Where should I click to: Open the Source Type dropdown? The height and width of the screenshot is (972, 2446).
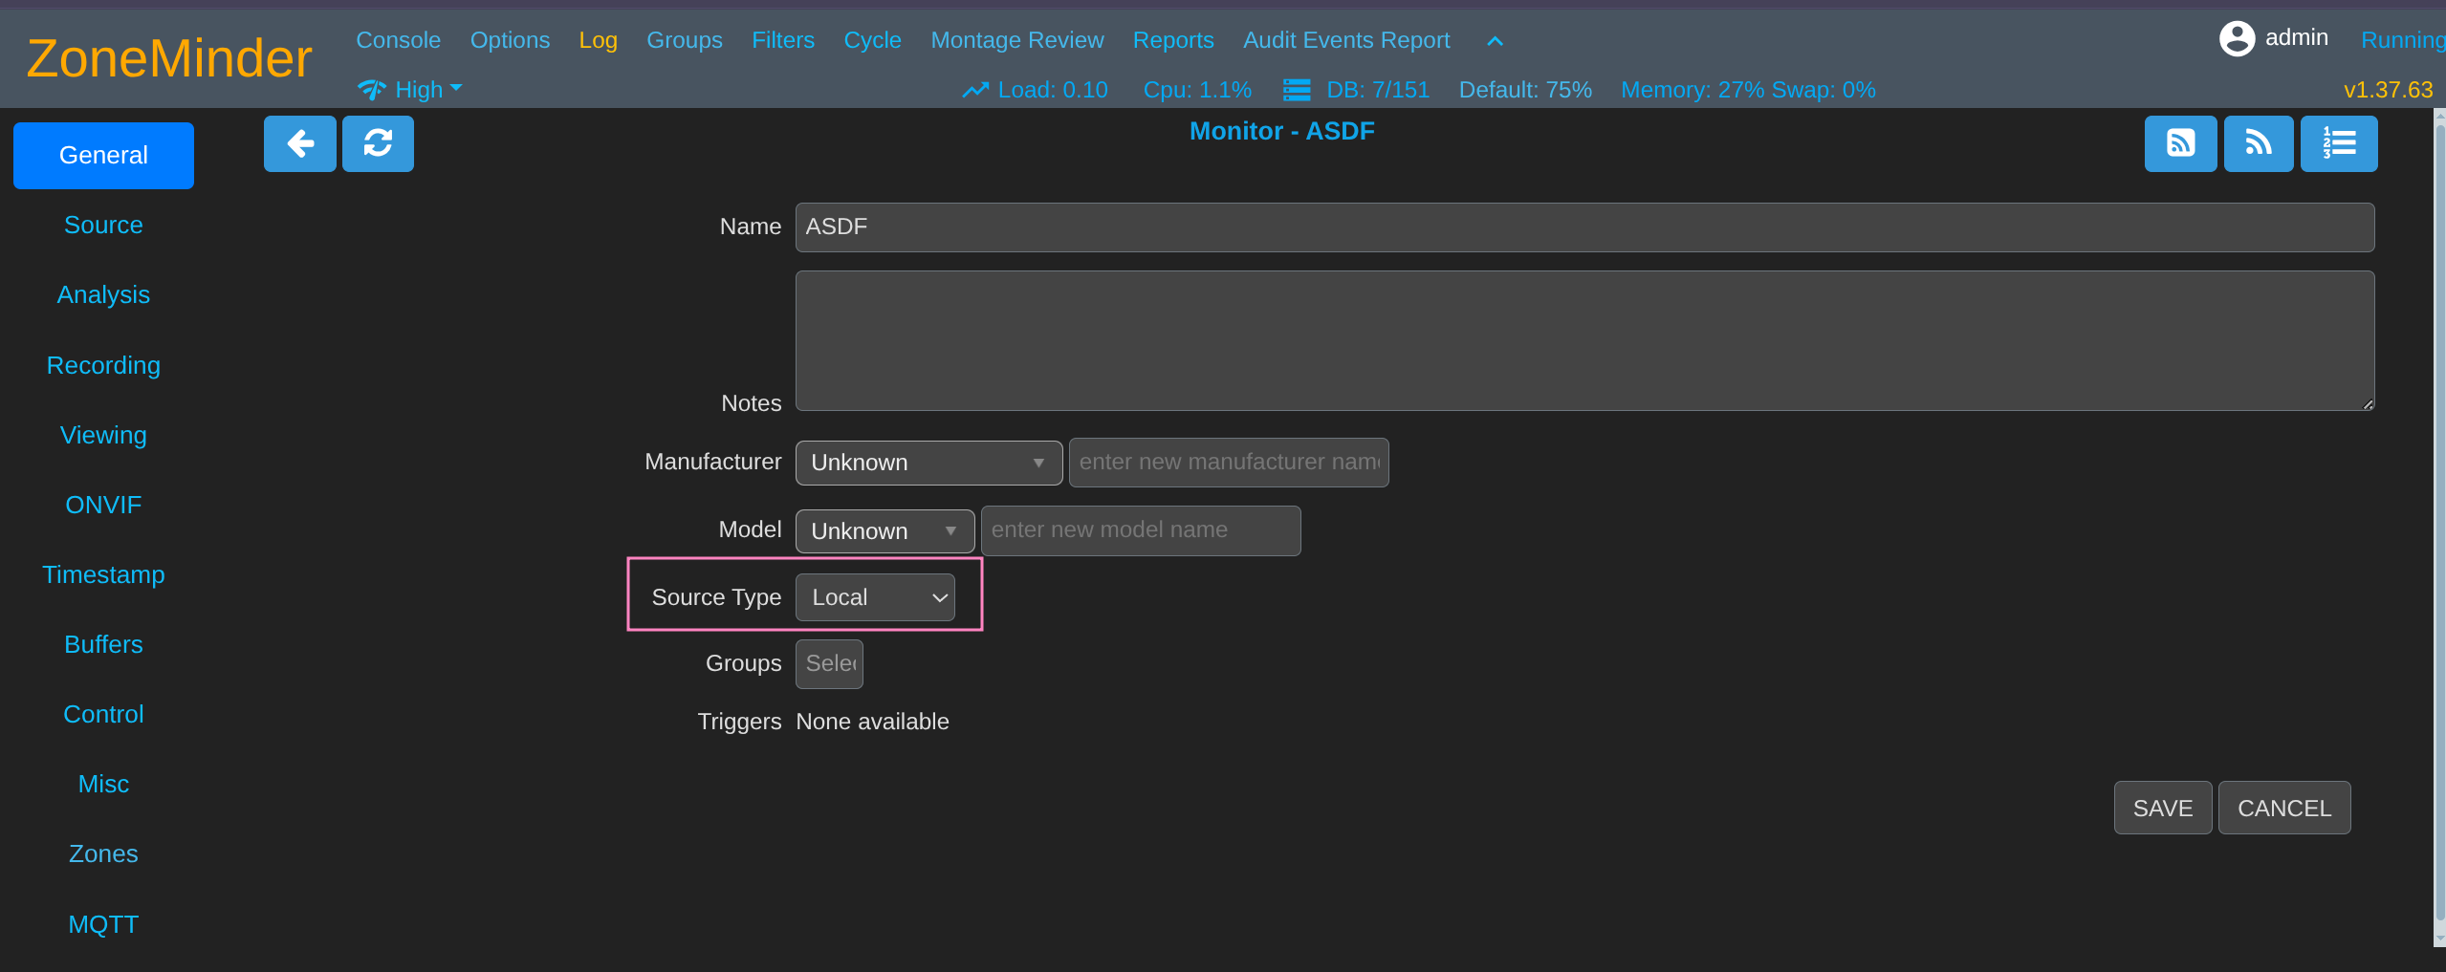[x=875, y=597]
